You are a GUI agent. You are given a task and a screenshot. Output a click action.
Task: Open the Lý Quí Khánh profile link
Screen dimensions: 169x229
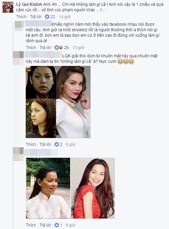pos(29,4)
